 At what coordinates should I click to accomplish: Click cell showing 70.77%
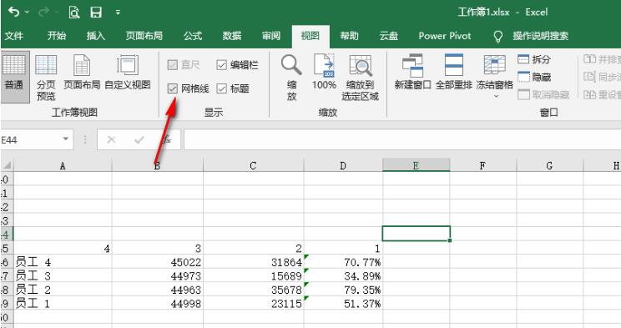click(343, 262)
